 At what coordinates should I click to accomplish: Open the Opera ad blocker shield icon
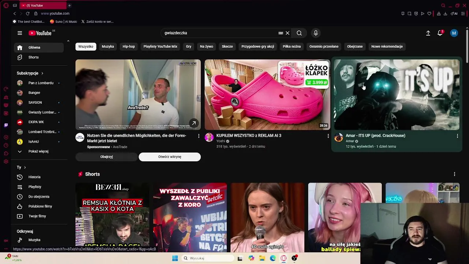(416, 14)
